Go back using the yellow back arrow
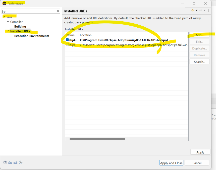Viewport: 216px width, 170px height. [x=193, y=10]
